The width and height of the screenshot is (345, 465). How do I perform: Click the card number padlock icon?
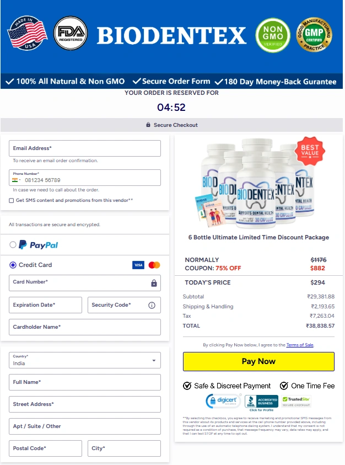(154, 283)
